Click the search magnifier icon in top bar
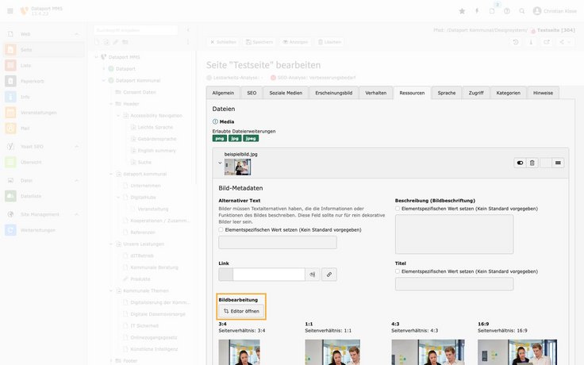The height and width of the screenshot is (365, 584). click(522, 11)
